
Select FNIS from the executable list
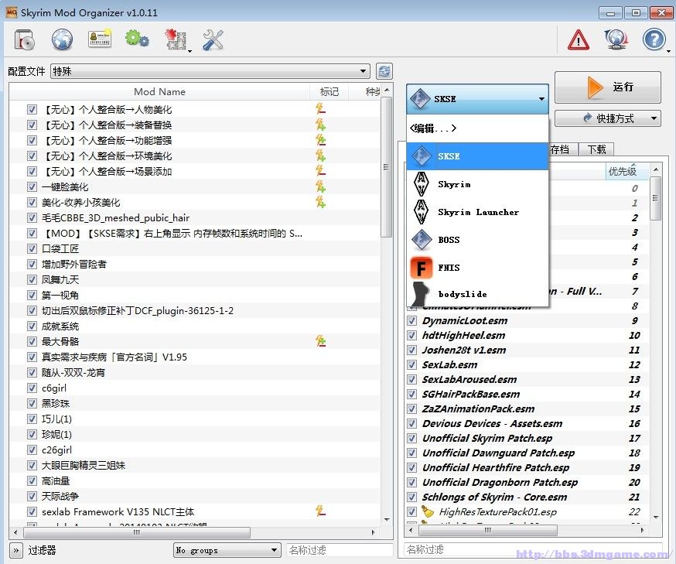[x=477, y=268]
